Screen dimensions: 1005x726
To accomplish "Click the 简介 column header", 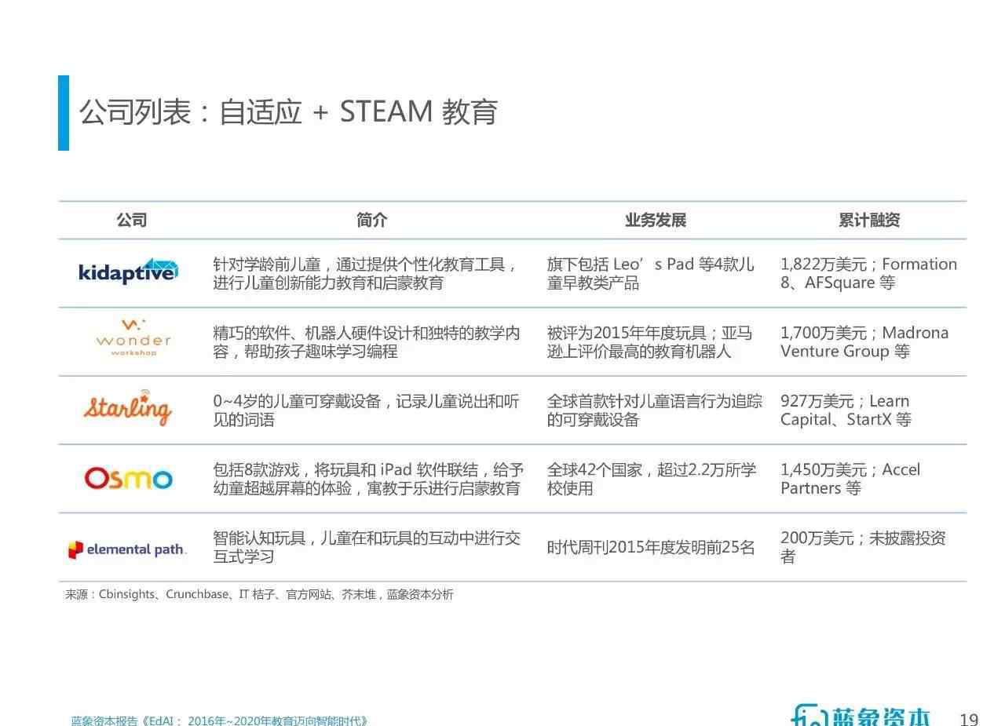I will [371, 220].
